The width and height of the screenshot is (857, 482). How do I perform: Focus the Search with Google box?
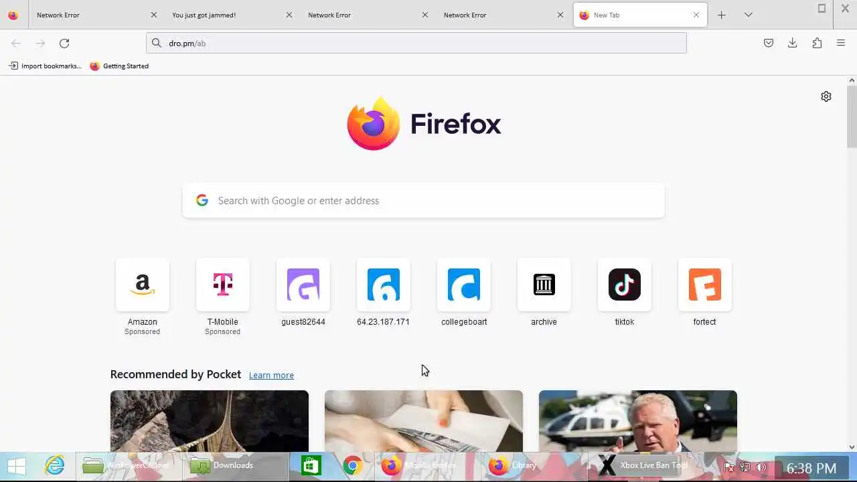pos(423,201)
